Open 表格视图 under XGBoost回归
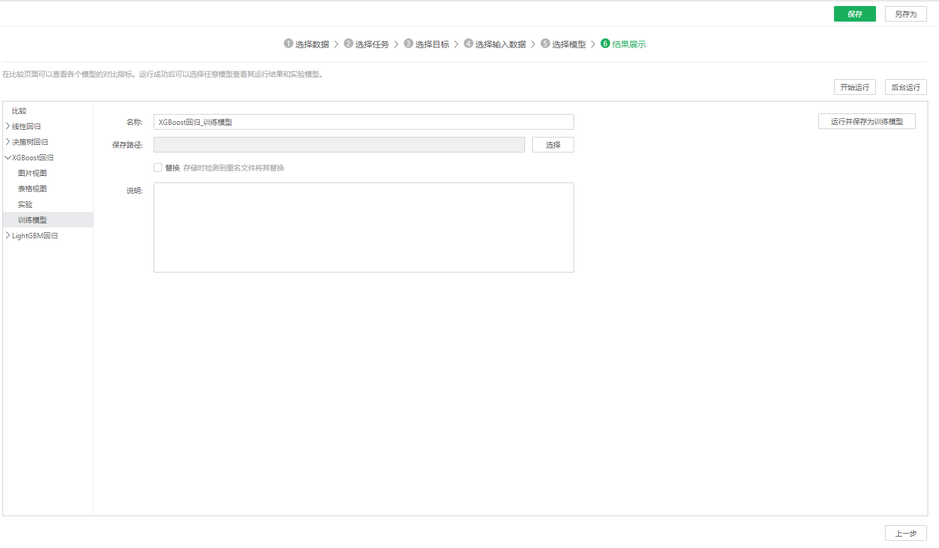 coord(32,189)
